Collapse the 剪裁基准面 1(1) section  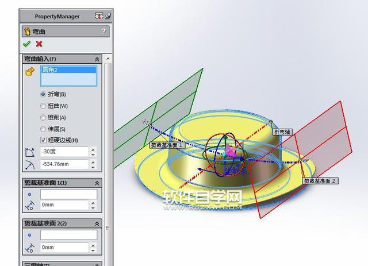[x=97, y=183]
